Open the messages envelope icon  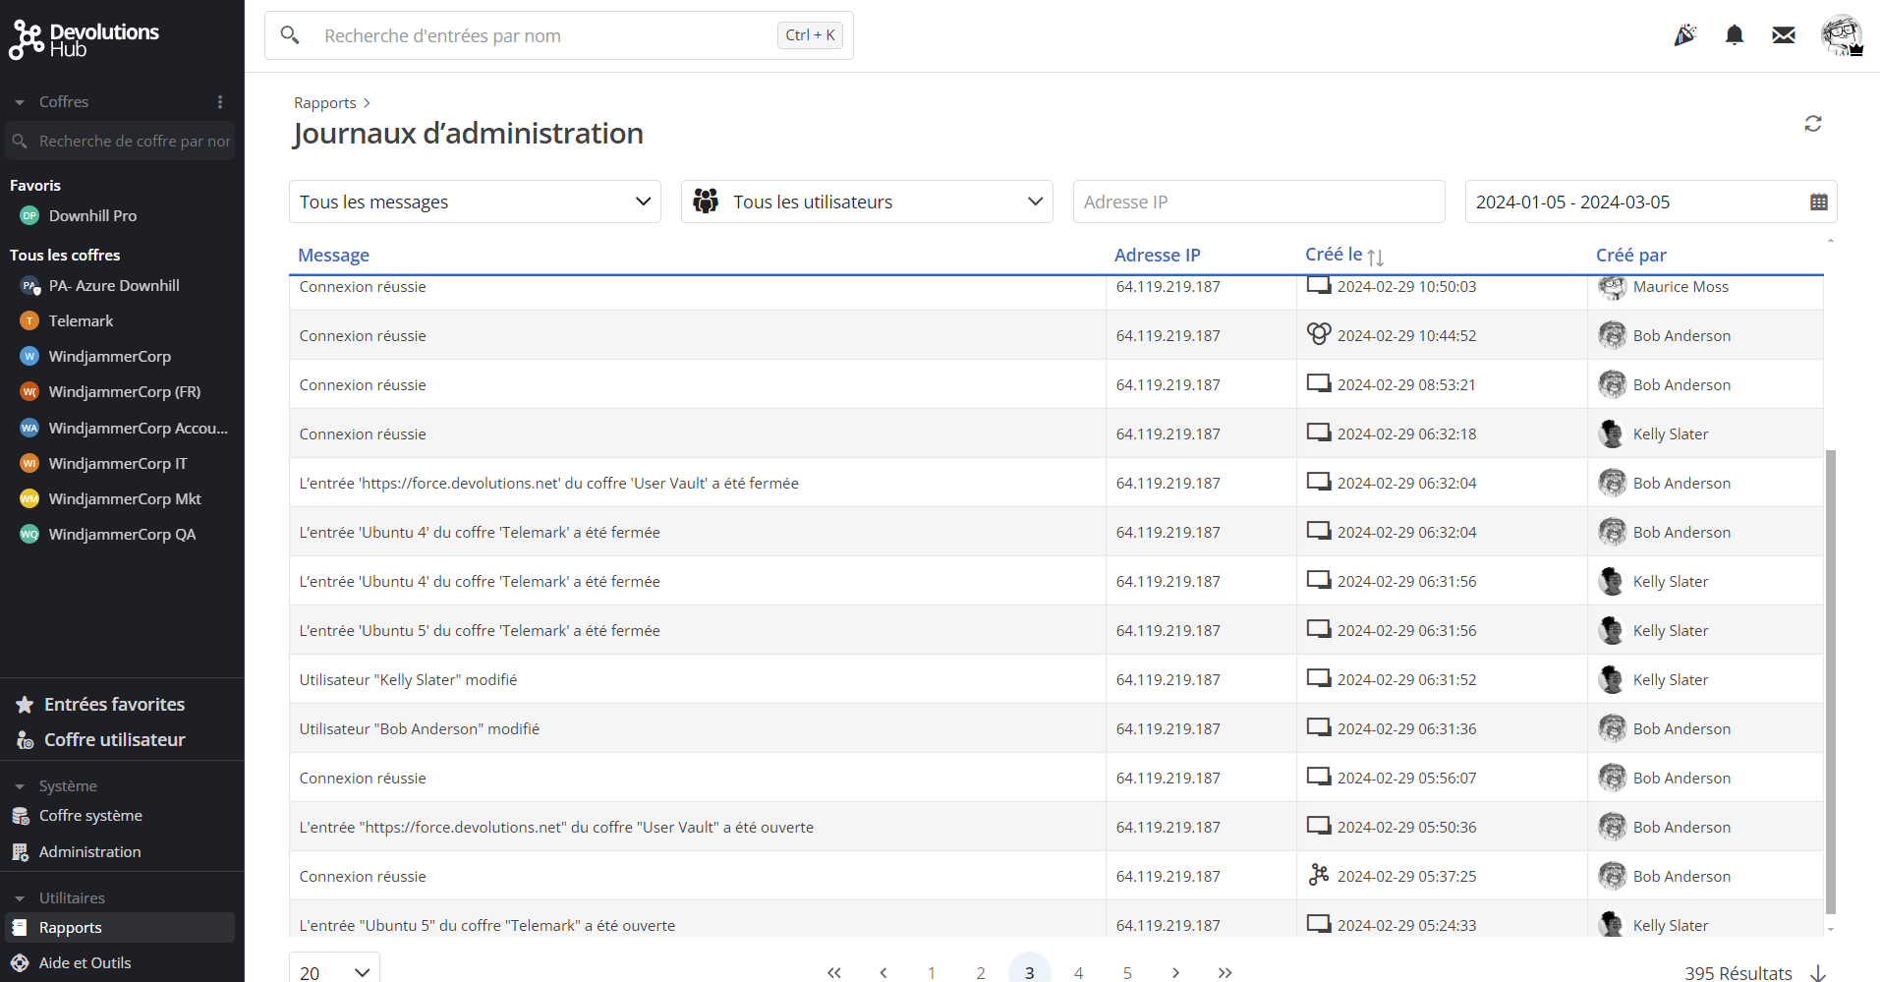pos(1784,35)
